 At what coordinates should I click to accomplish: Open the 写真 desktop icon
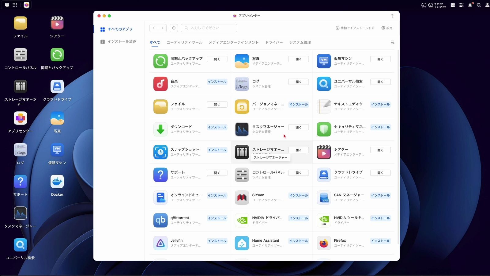pos(57,118)
